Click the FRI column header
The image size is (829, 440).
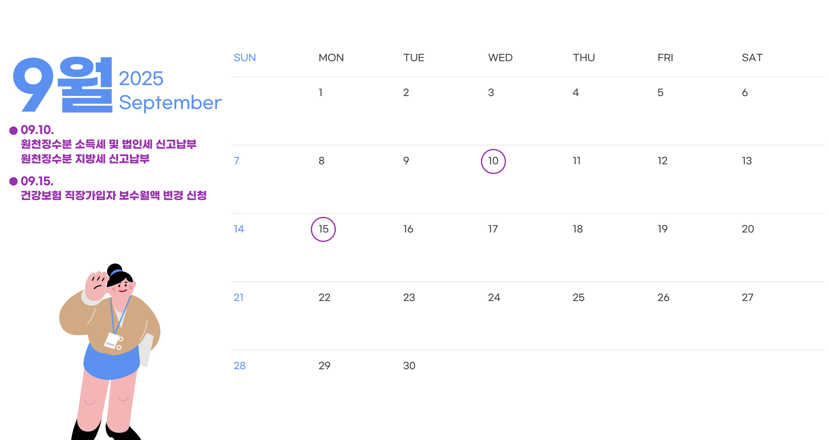[x=665, y=58]
